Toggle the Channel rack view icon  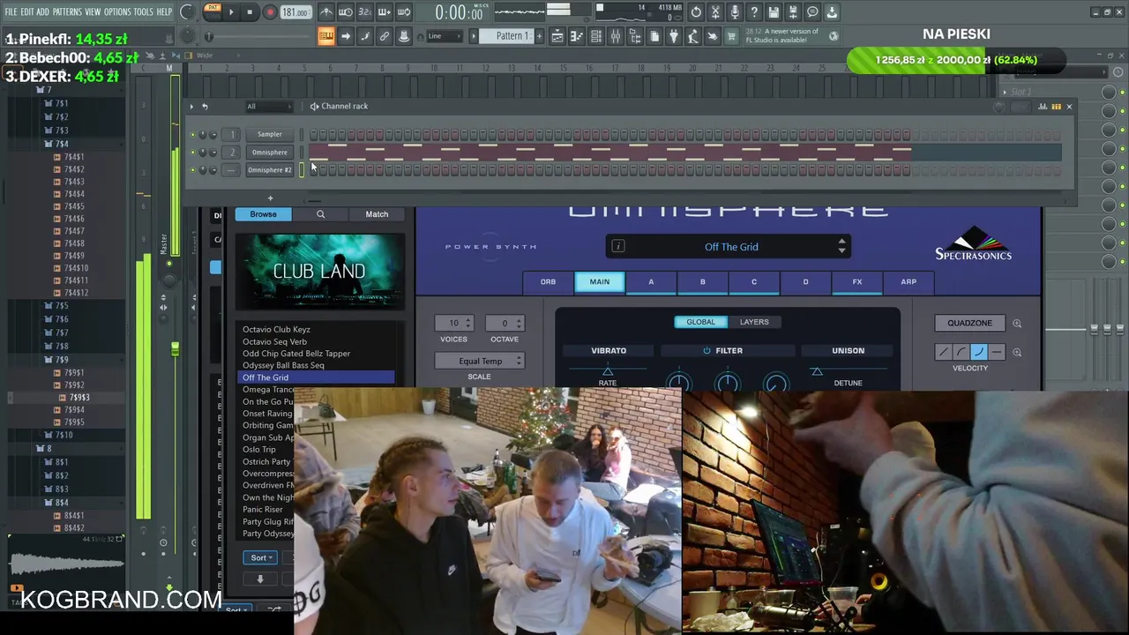coord(595,36)
